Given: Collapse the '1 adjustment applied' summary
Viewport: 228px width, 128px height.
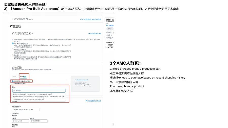Looking at the screenshot, I should (x=74, y=80).
